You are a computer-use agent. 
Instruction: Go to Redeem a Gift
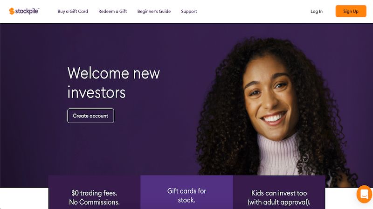pos(112,11)
